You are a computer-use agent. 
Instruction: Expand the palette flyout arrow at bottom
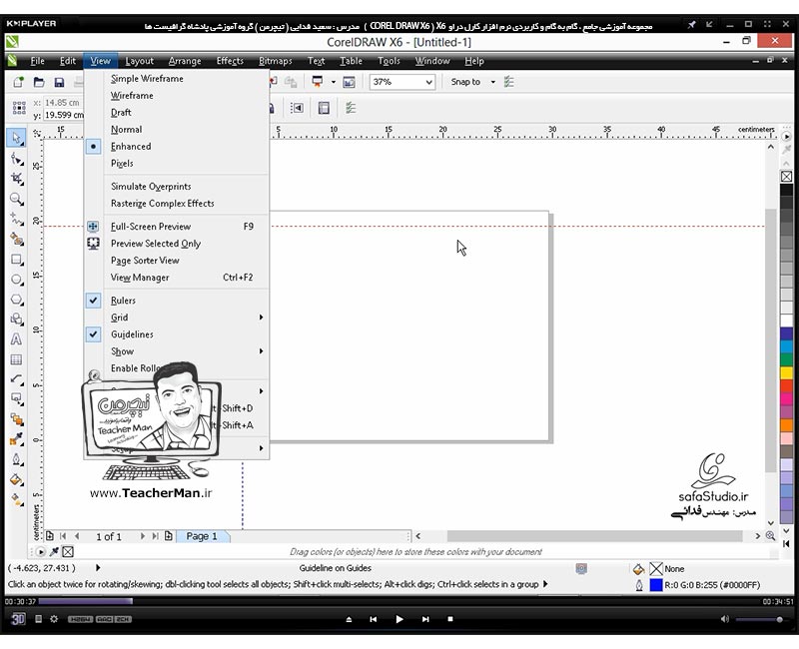pyautogui.click(x=786, y=543)
